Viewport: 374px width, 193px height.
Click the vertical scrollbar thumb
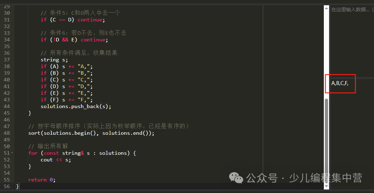coord(327,141)
